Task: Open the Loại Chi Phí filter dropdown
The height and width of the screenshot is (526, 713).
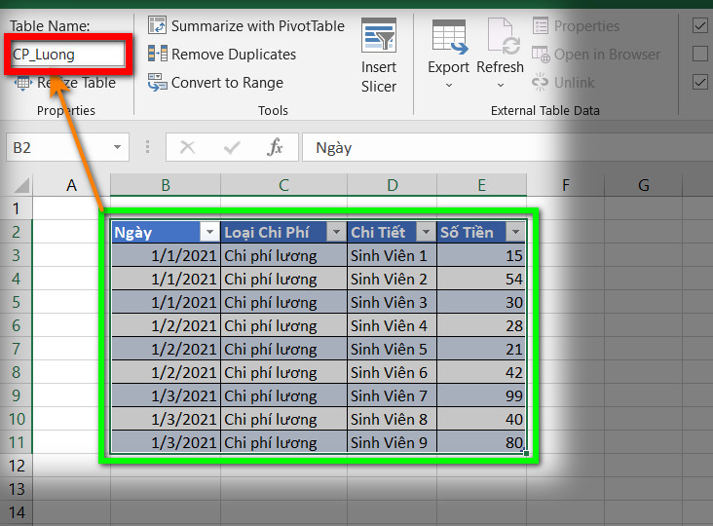Action: (336, 232)
